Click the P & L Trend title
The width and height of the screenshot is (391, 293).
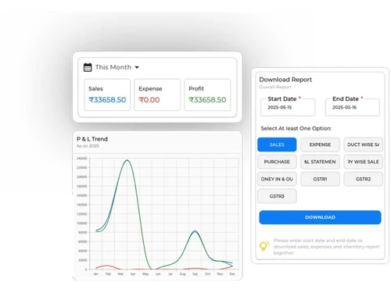coord(92,139)
